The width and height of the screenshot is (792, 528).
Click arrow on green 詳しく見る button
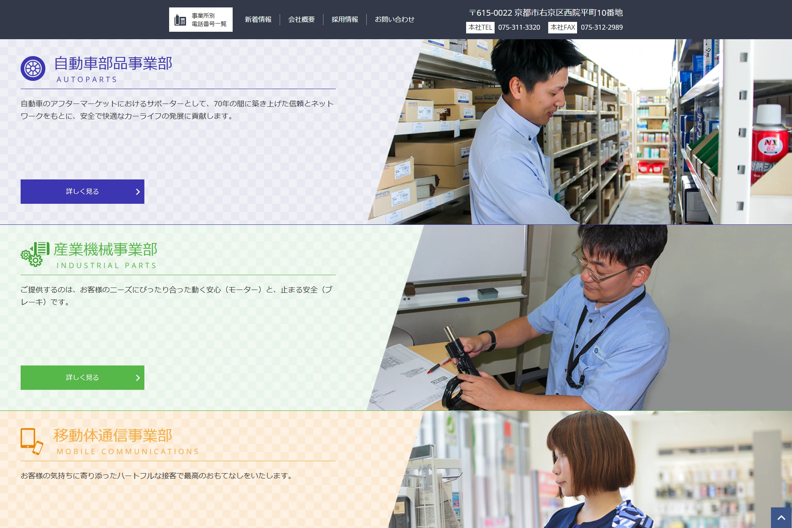[x=138, y=378]
